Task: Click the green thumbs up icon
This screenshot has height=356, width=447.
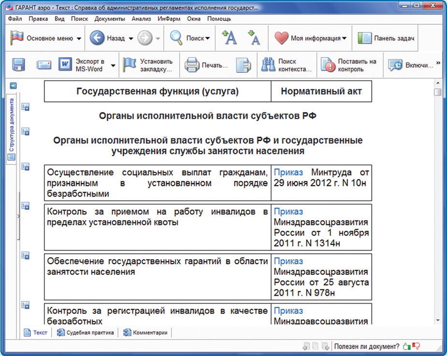Action: tap(406, 346)
